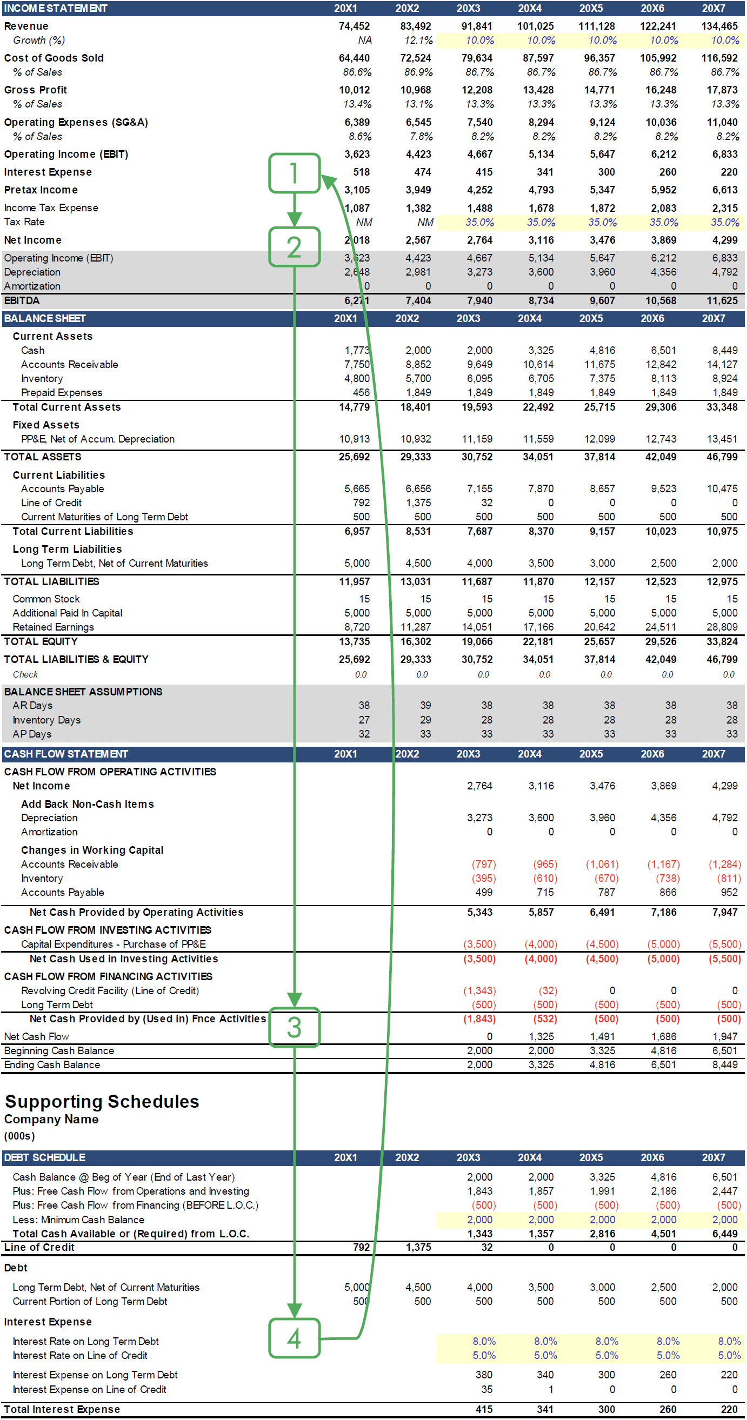Click TOTAL LIABILITIES 20X1 value 11,957
747x1420 pixels.
point(354,581)
